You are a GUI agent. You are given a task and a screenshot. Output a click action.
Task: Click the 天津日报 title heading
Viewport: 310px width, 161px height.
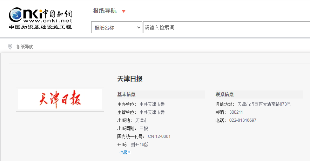pos(130,79)
